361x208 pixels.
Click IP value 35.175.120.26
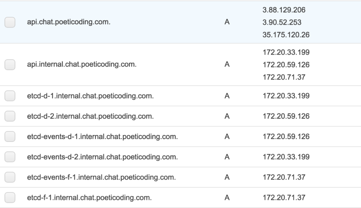(x=286, y=35)
